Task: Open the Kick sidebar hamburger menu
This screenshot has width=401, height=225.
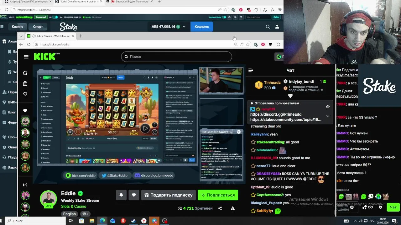Action: tap(26, 57)
